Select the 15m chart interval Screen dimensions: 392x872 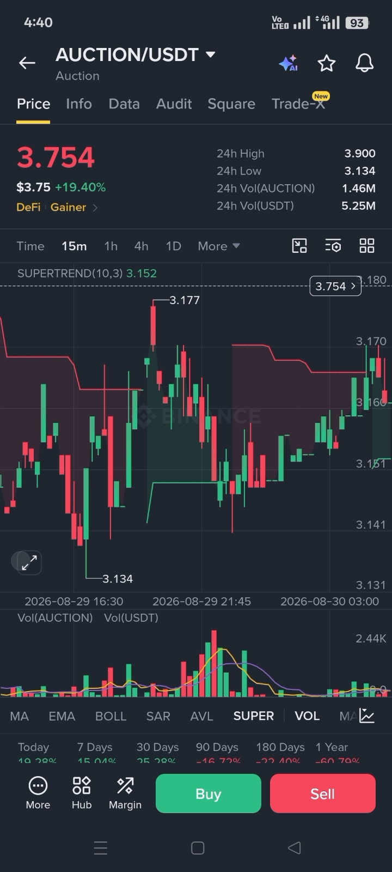click(74, 246)
